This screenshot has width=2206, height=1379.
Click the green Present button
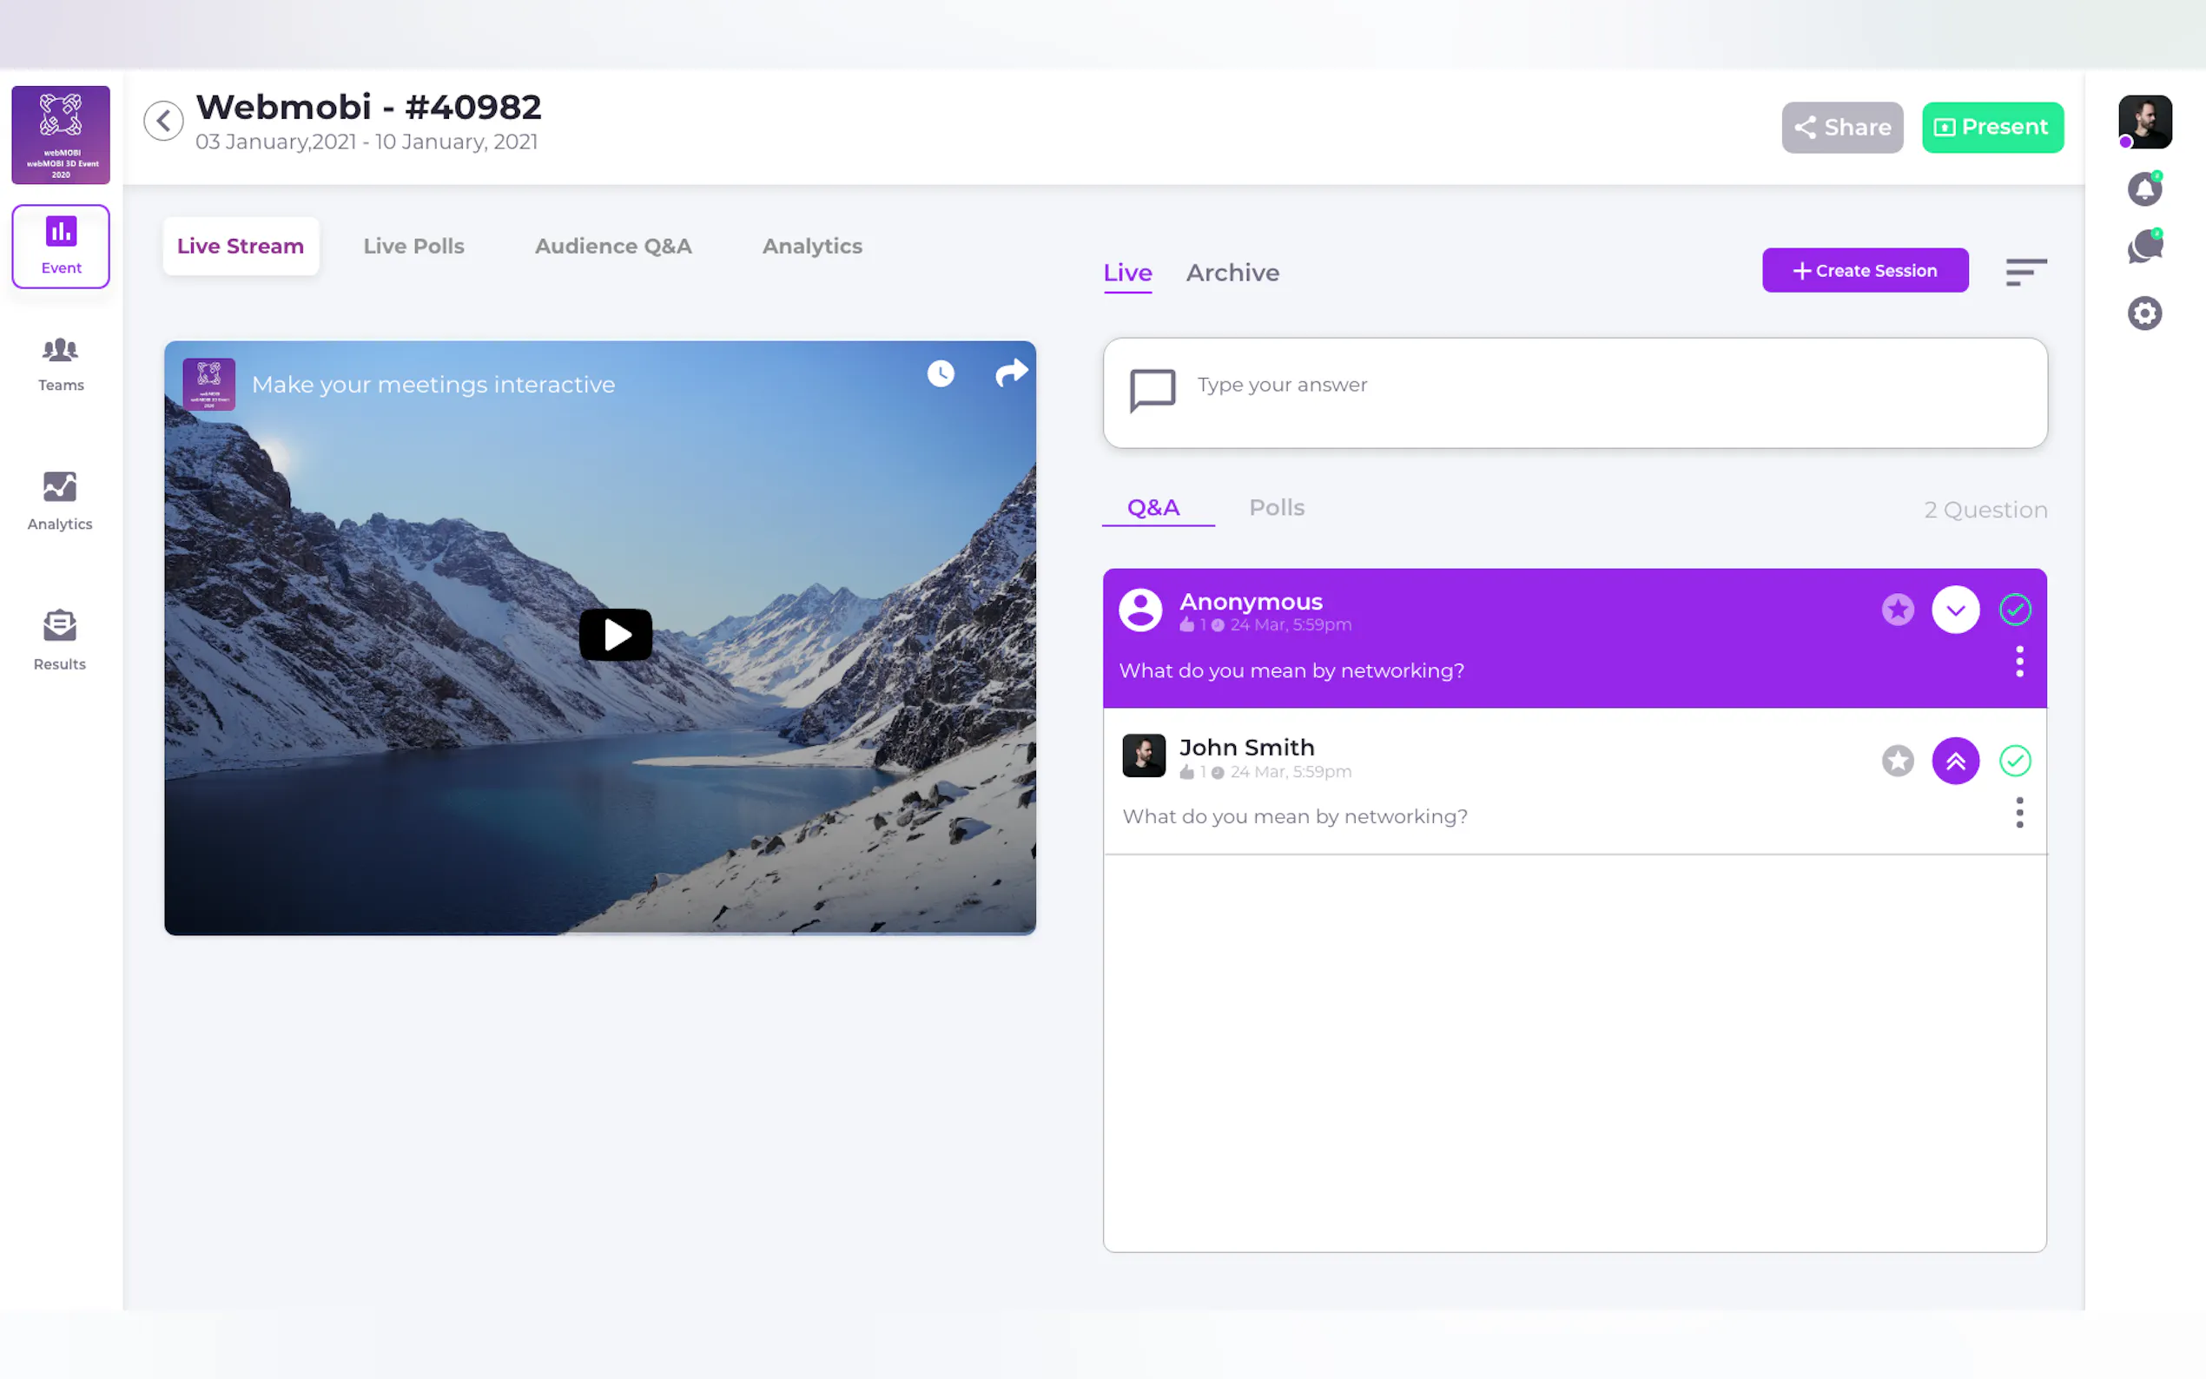tap(1991, 128)
